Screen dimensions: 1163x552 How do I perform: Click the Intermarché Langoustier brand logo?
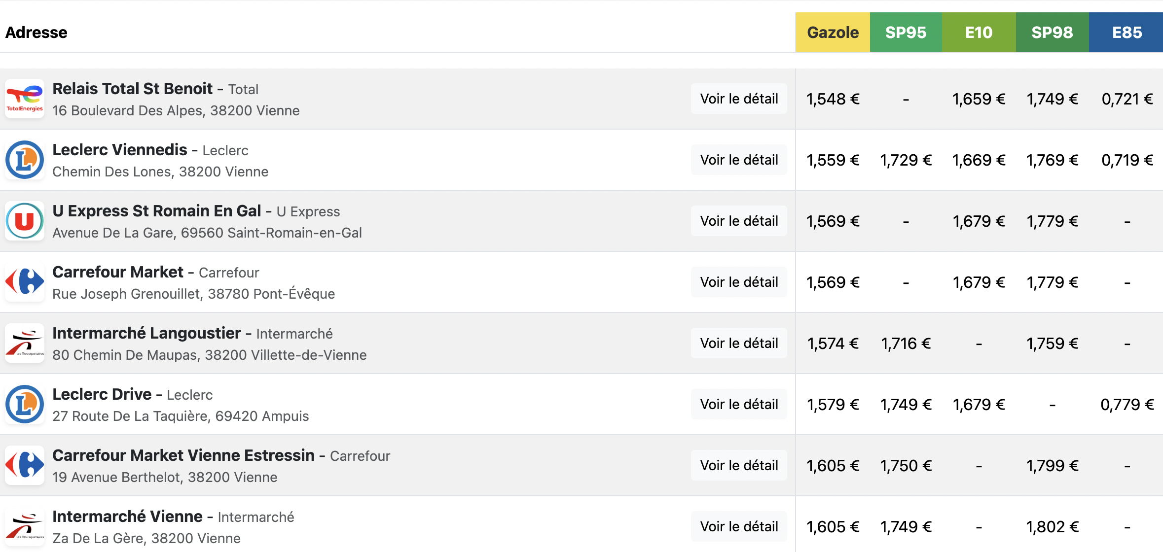[x=25, y=343]
